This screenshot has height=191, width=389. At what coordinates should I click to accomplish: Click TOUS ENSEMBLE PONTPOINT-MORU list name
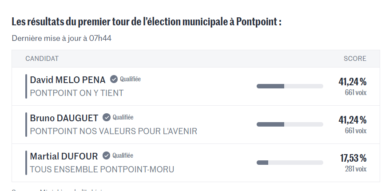[x=102, y=170]
